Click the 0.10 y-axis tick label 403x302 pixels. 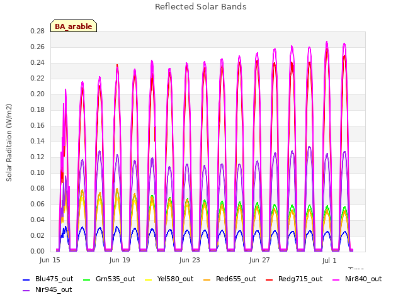tap(38, 172)
